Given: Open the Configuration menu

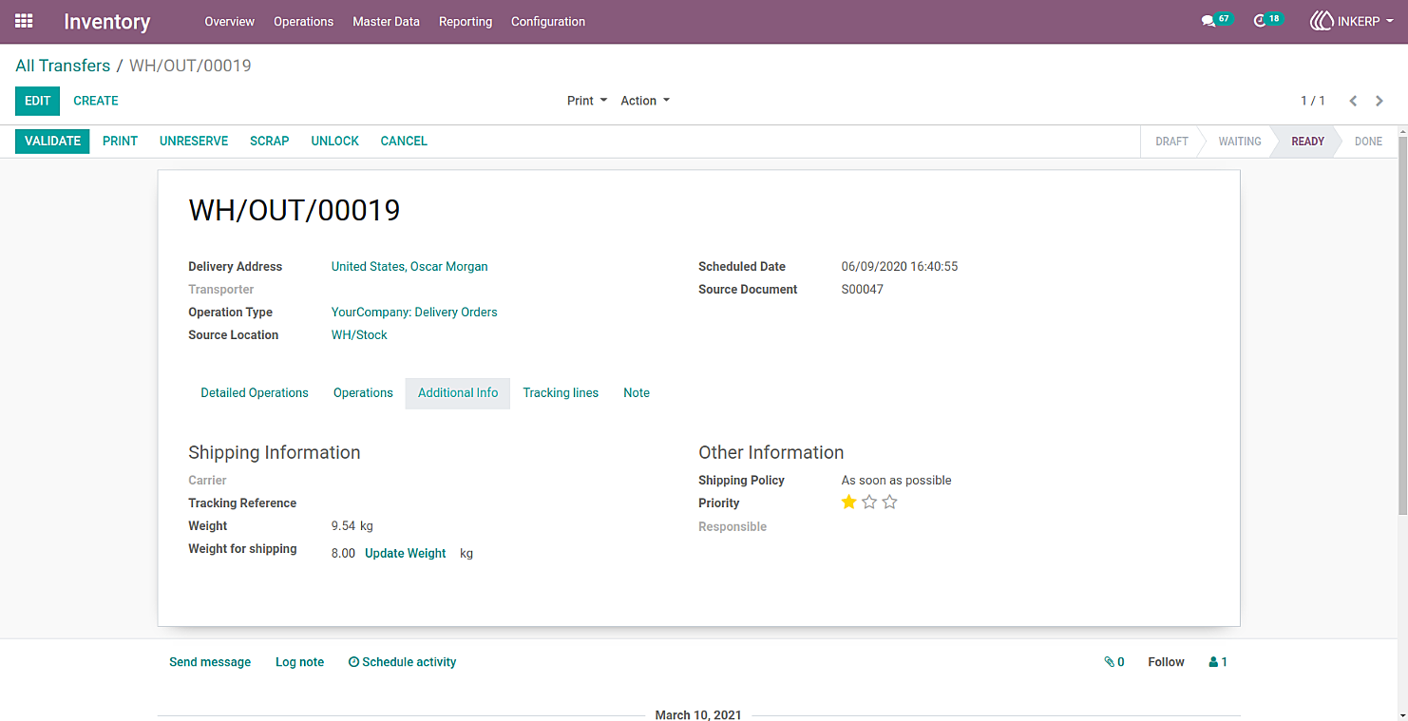Looking at the screenshot, I should pos(548,21).
